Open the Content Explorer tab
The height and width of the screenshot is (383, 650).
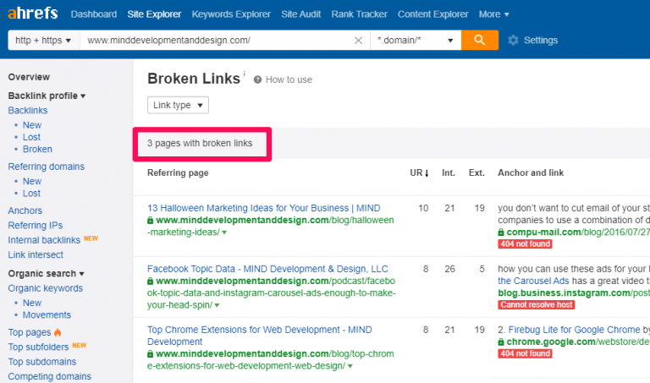pyautogui.click(x=433, y=14)
